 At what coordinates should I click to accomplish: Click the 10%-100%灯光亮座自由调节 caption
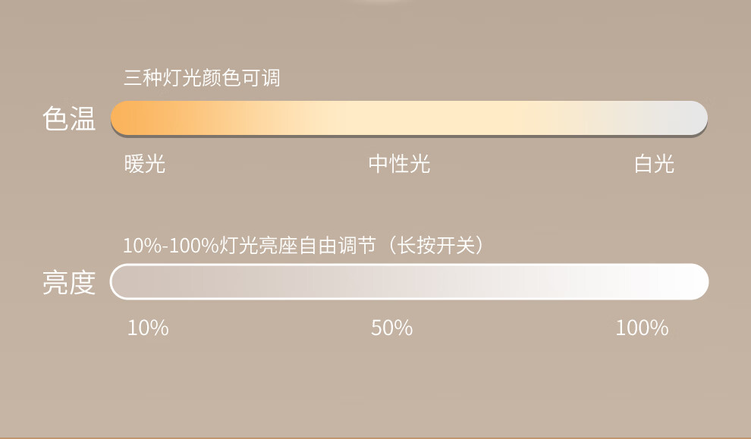pos(250,246)
